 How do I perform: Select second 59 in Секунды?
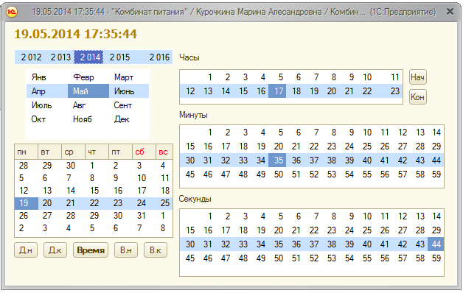click(436, 258)
